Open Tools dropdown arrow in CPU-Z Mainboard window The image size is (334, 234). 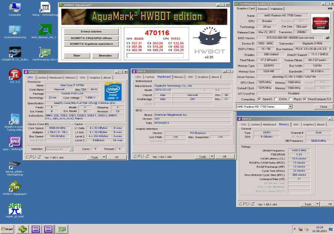212,157
